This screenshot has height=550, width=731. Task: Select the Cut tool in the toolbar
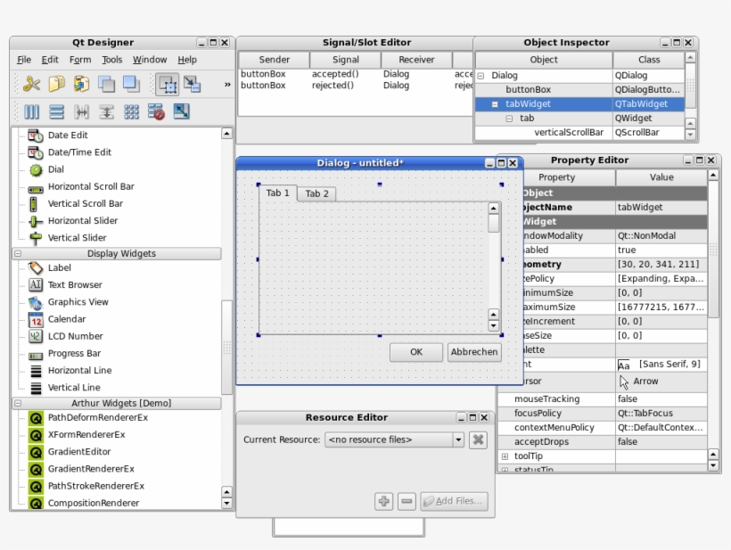tap(33, 85)
